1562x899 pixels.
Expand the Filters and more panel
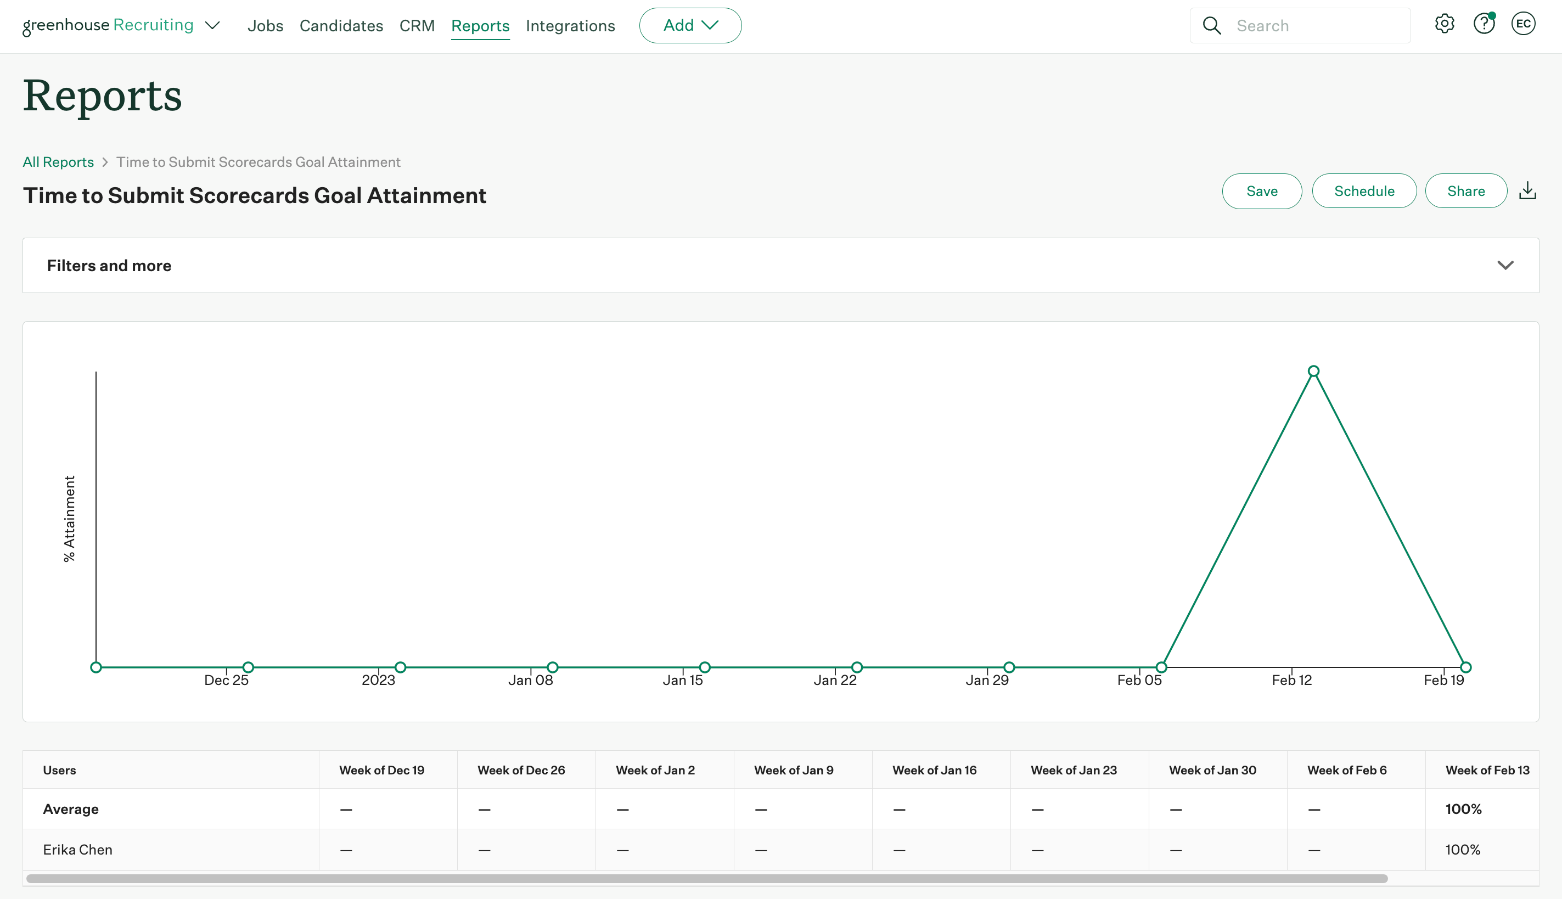click(1505, 266)
